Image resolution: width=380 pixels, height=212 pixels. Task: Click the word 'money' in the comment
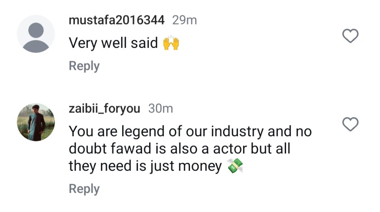200,166
